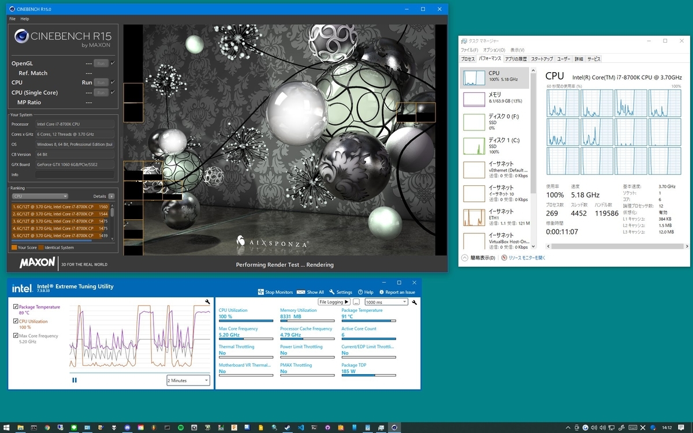Click the Info input field in Cinebench

pyautogui.click(x=74, y=174)
